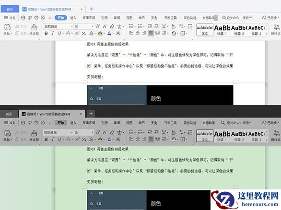281x210 pixels.
Task: Click Align right in the dark-theme bottom window
Action: 144,139
